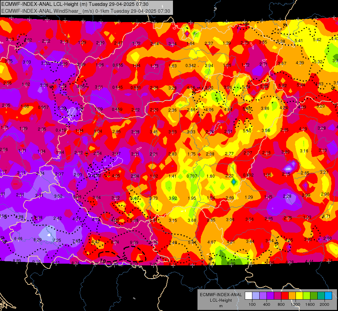Click the wind shear value 6.40

pos(135,198)
